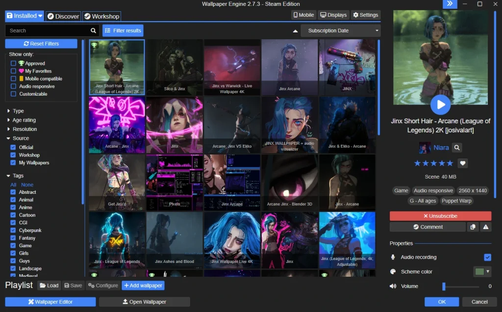
Task: Enable Mobile compatible checkbox
Action: [x=13, y=78]
